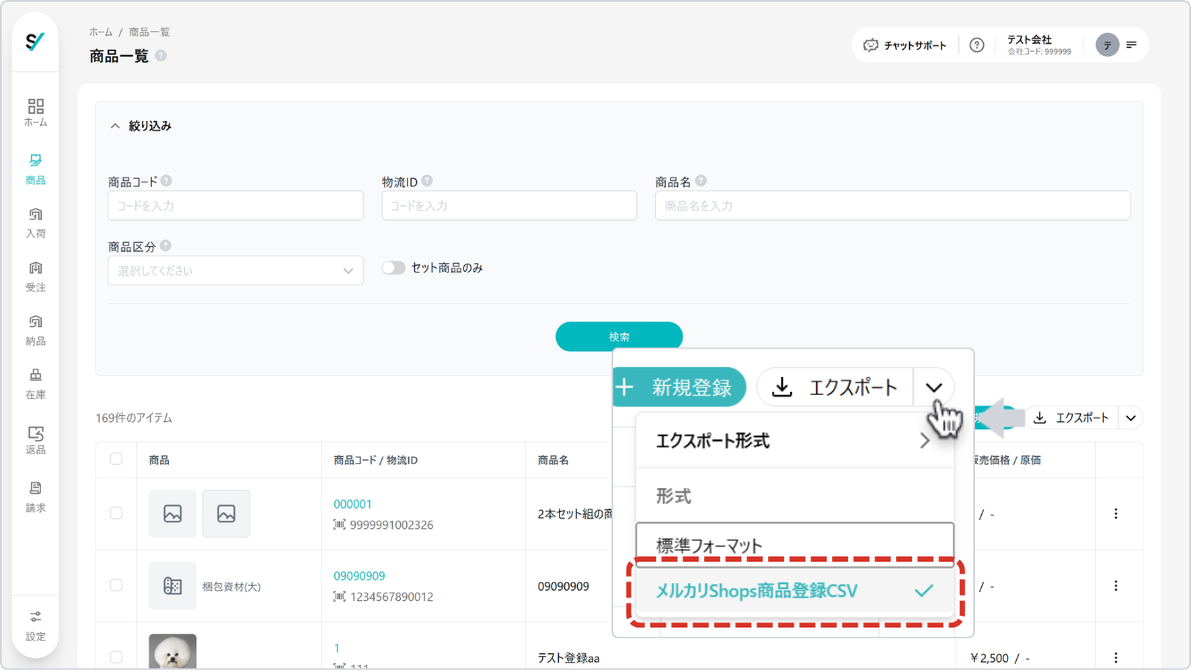
Task: Click the テスト会社 company name
Action: coord(1029,40)
